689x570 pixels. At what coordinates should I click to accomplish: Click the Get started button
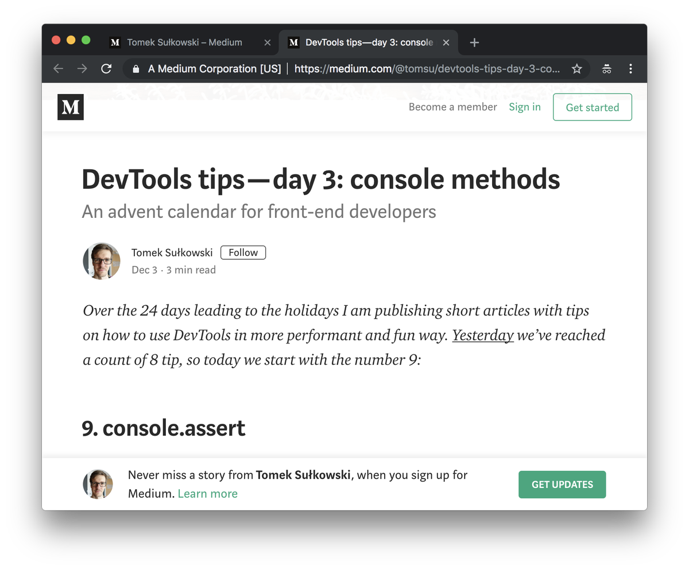[x=593, y=107]
